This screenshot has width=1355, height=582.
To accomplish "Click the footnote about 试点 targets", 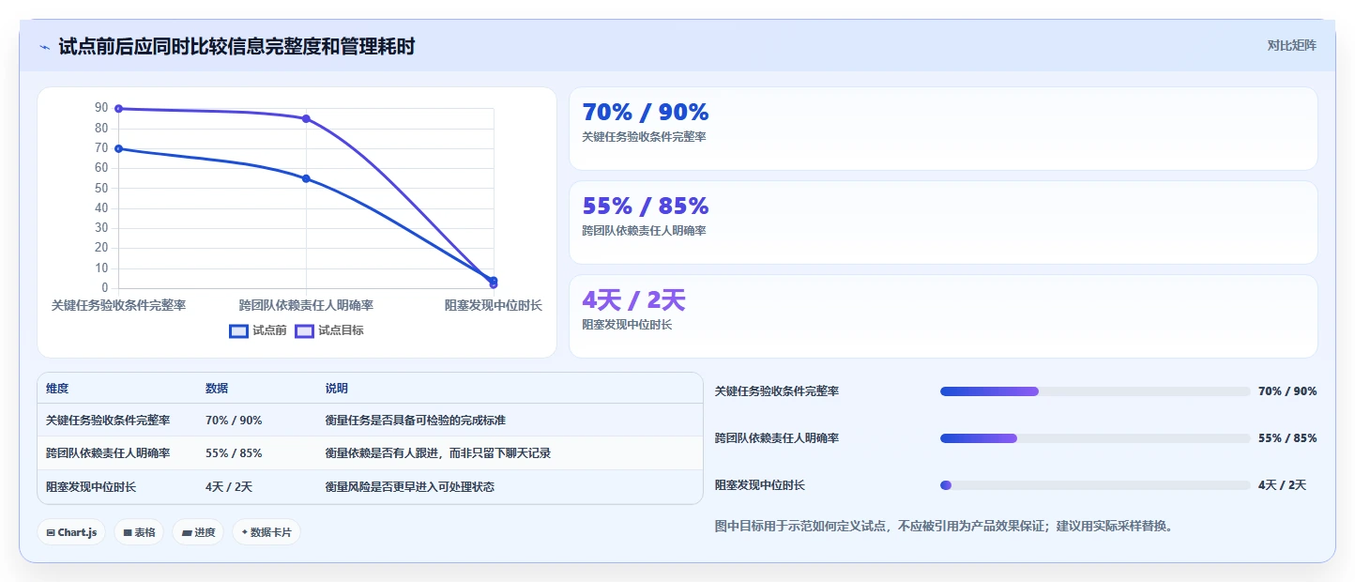I will tap(944, 526).
